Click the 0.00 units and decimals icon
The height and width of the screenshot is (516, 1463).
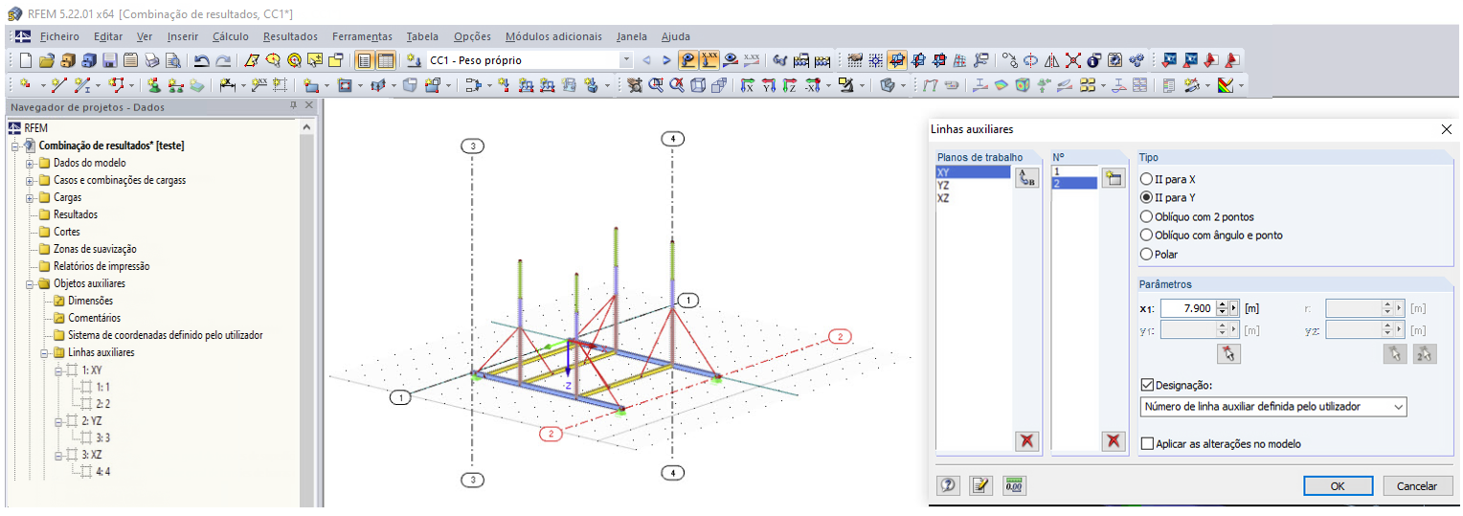coord(1015,485)
